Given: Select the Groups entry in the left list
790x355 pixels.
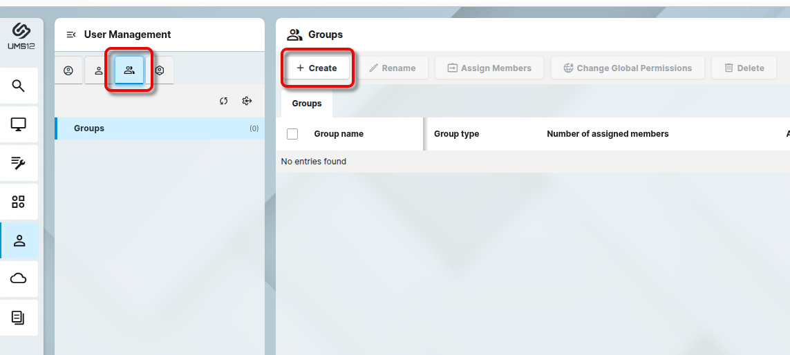Looking at the screenshot, I should [x=89, y=128].
